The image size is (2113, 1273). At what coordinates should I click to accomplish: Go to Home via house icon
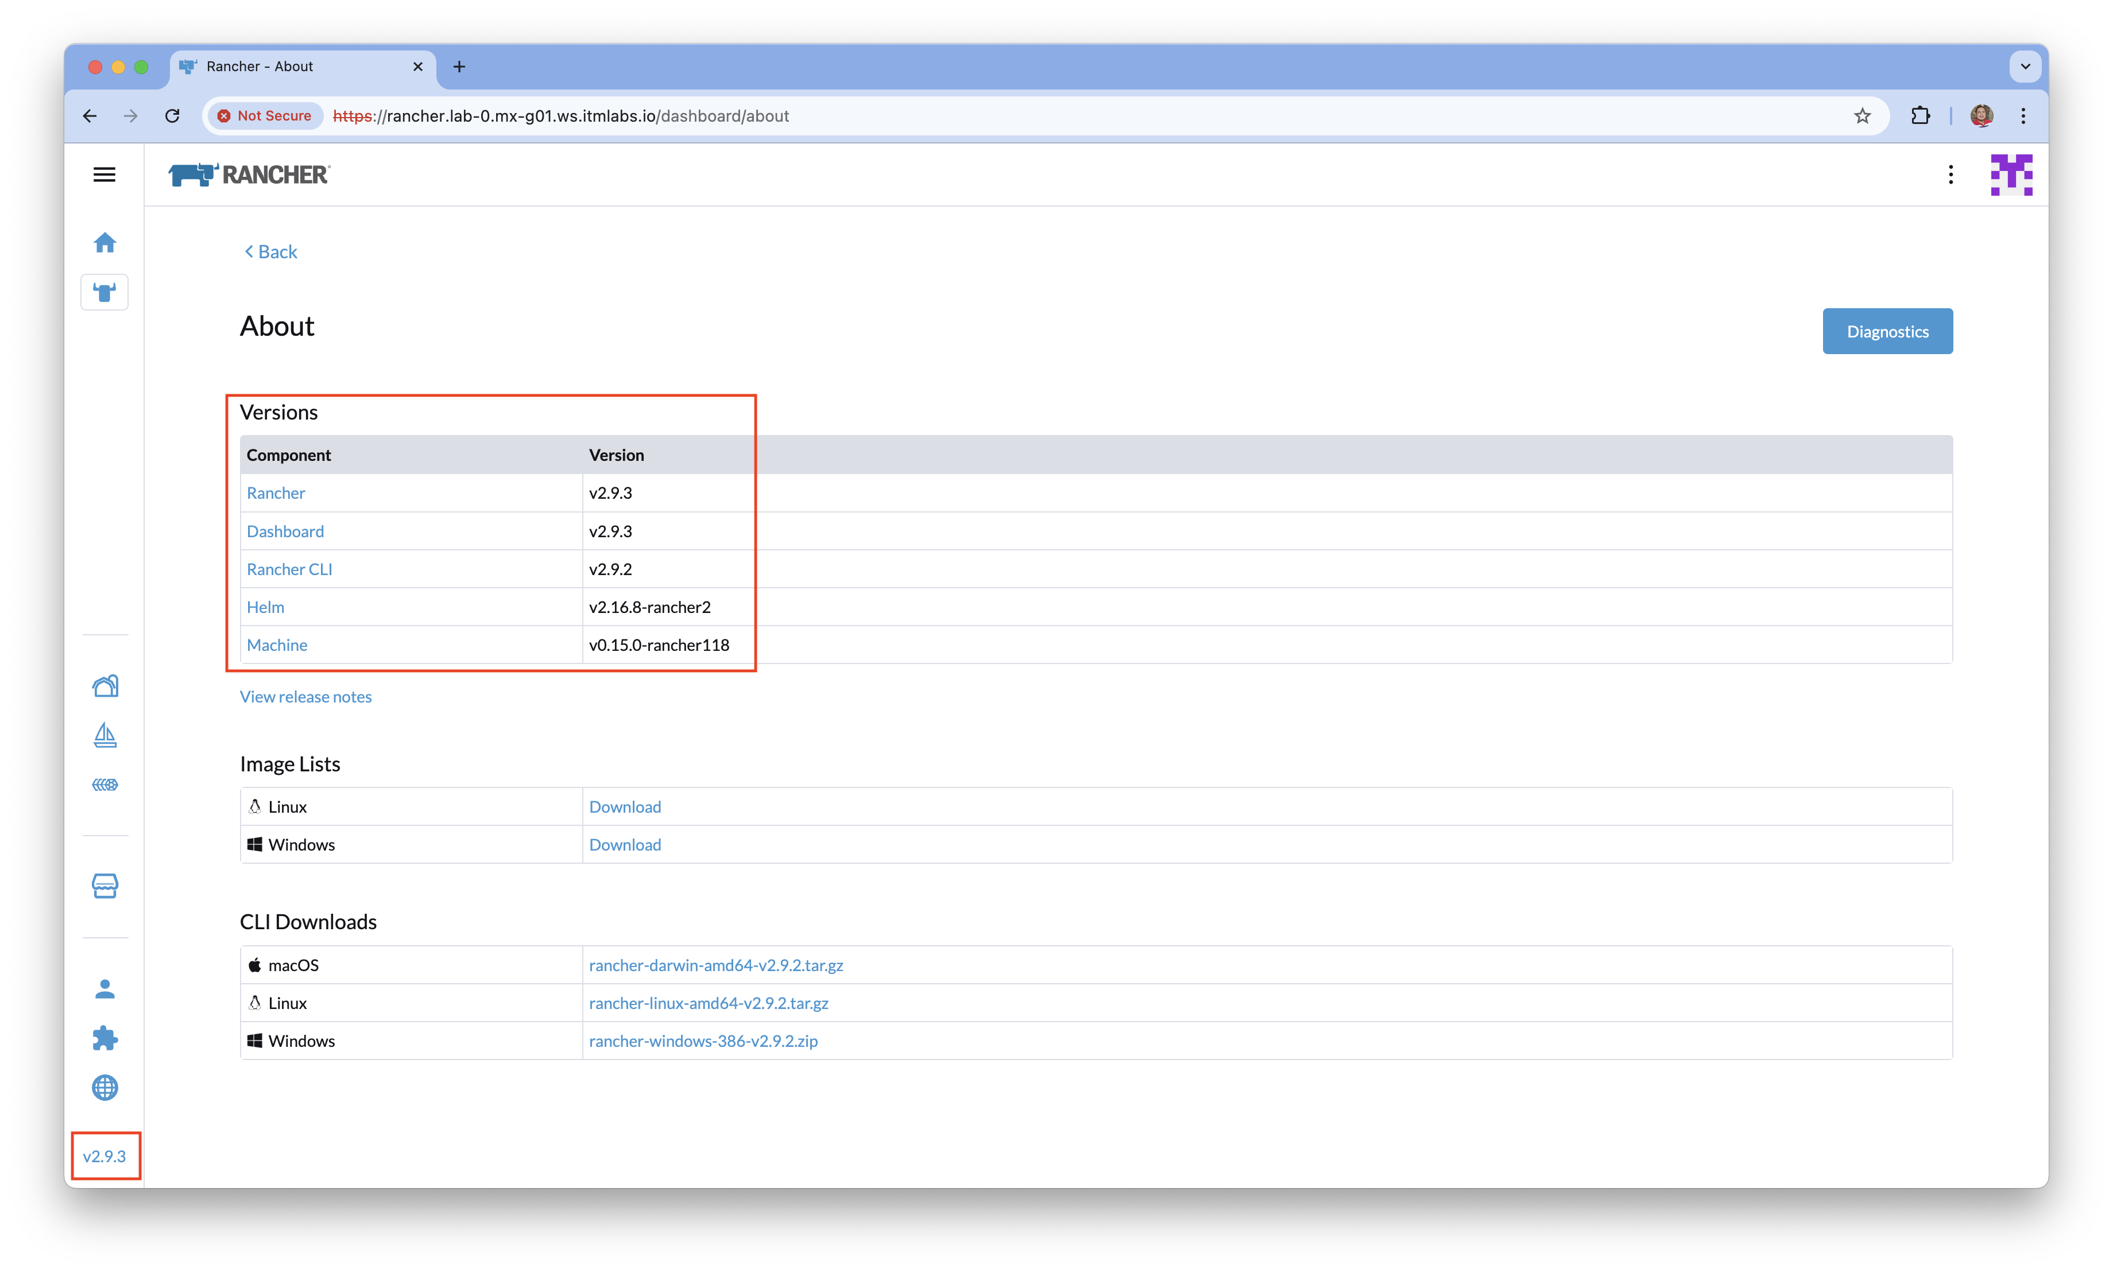[105, 243]
